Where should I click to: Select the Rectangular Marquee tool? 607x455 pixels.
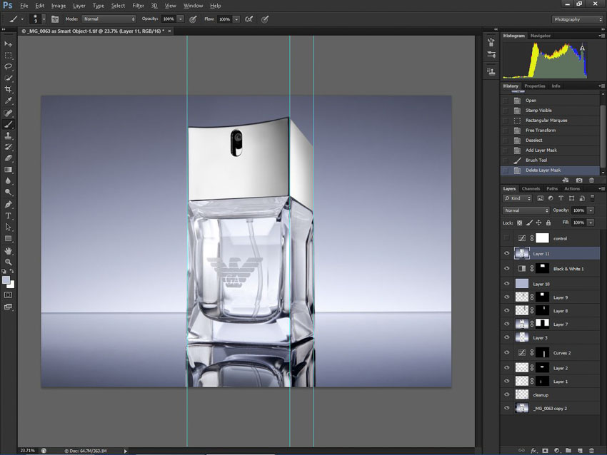[8, 56]
